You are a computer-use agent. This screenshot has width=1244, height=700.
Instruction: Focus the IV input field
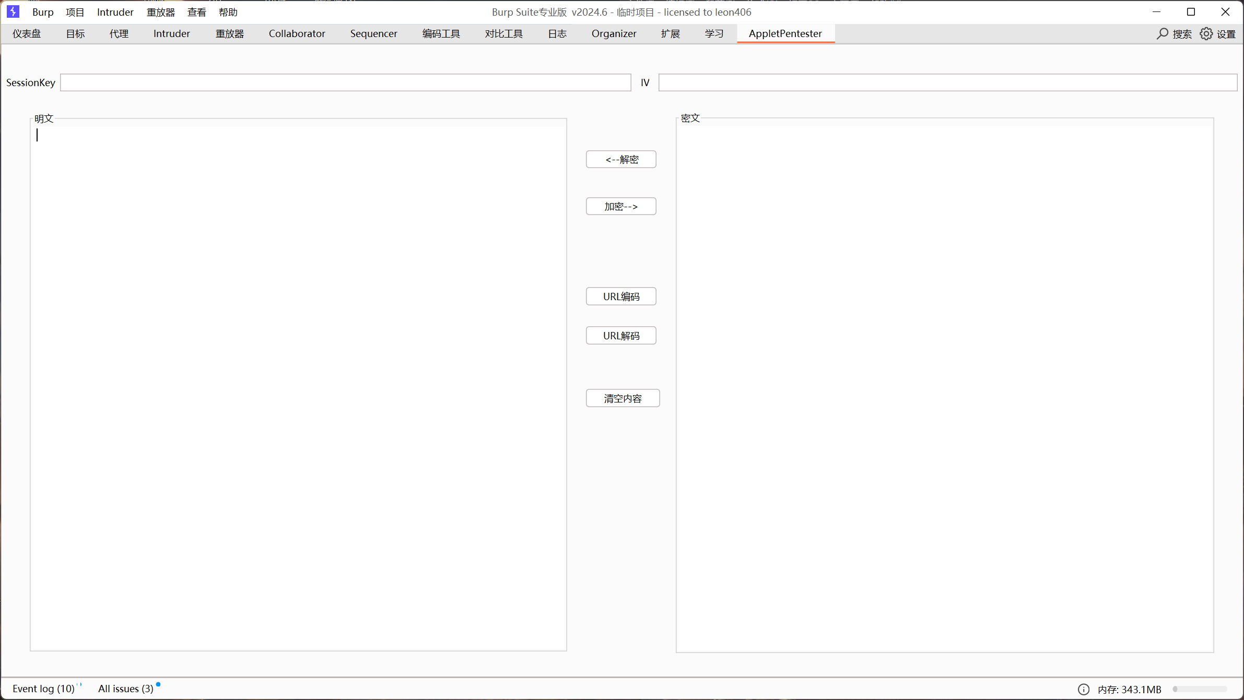click(x=947, y=82)
